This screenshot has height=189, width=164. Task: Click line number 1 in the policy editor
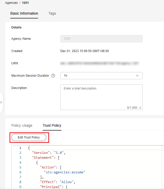click(20, 148)
